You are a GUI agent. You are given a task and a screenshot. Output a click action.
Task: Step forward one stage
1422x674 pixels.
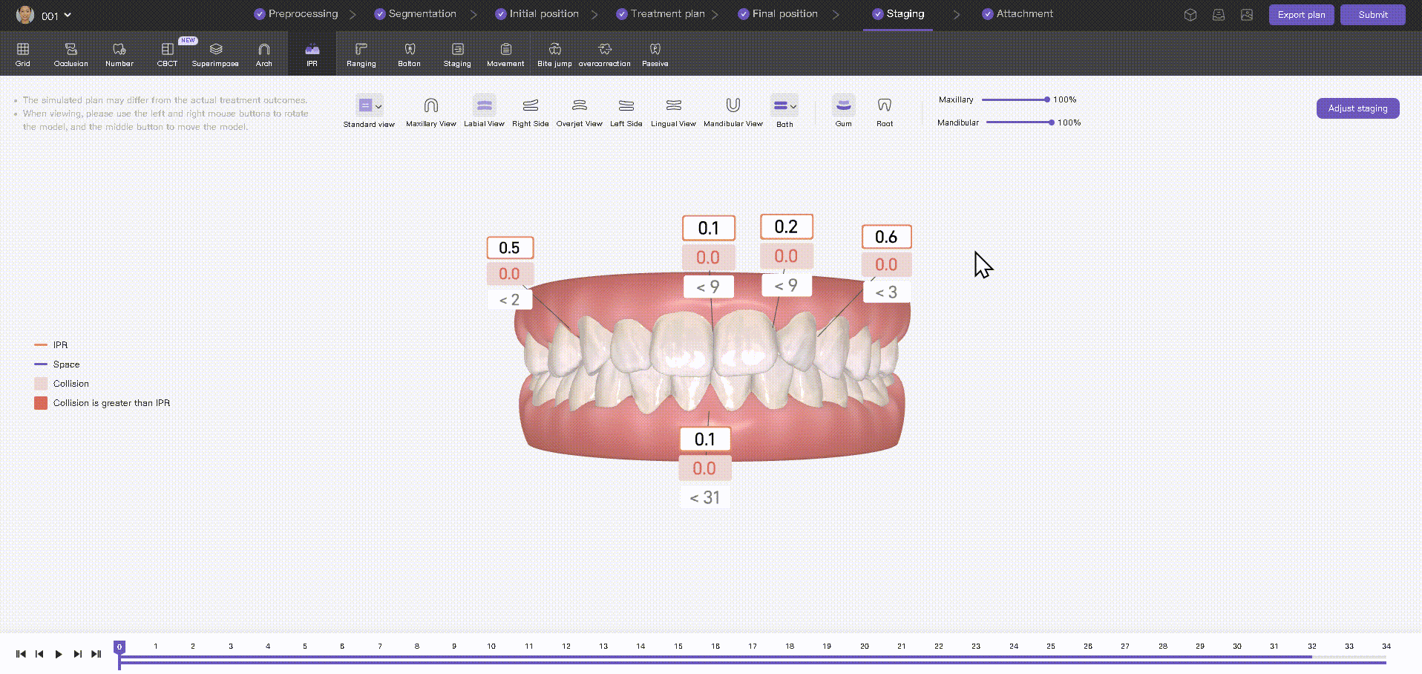77,654
